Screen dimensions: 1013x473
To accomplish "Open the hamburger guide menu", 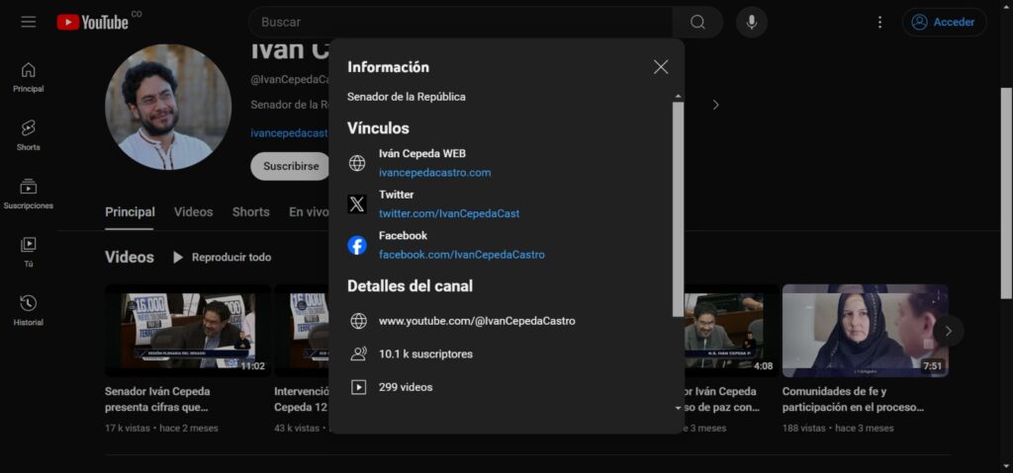I will [28, 22].
